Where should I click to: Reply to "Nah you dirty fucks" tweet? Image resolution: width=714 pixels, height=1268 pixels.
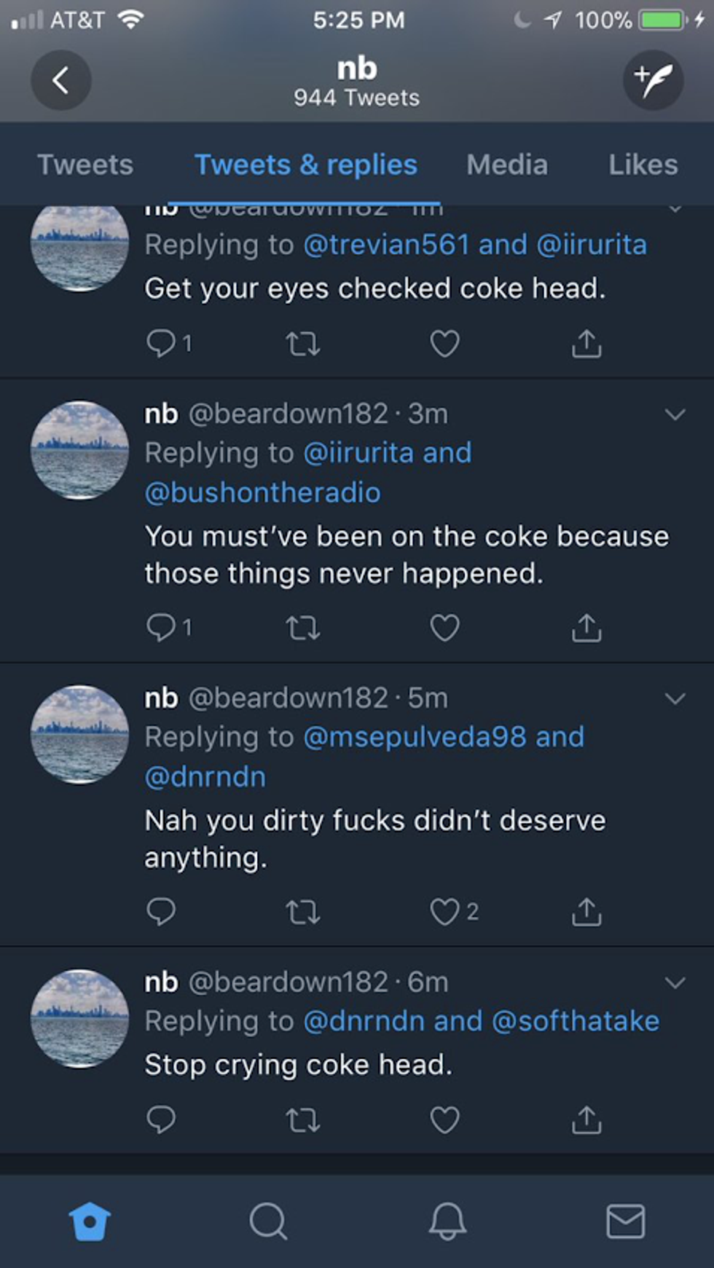161,912
